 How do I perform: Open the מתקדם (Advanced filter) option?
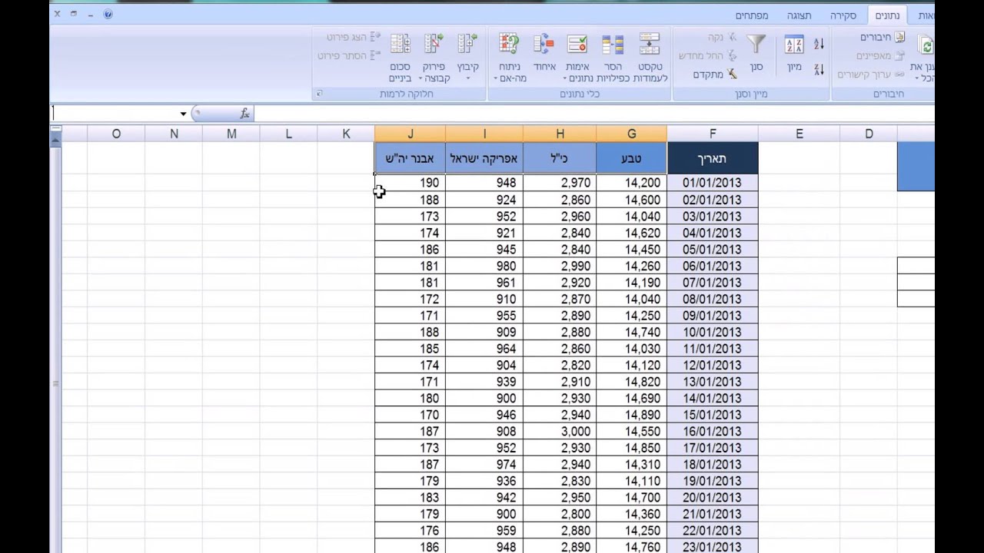coord(715,75)
